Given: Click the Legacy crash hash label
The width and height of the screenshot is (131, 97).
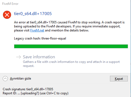Looking at the screenshot, I should [x=27, y=38].
